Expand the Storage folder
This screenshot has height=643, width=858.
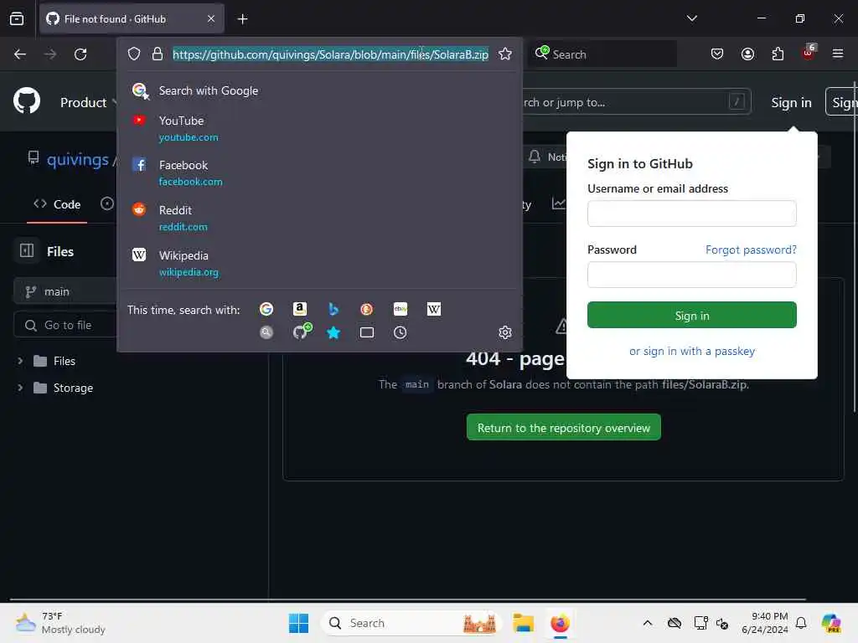coord(20,388)
